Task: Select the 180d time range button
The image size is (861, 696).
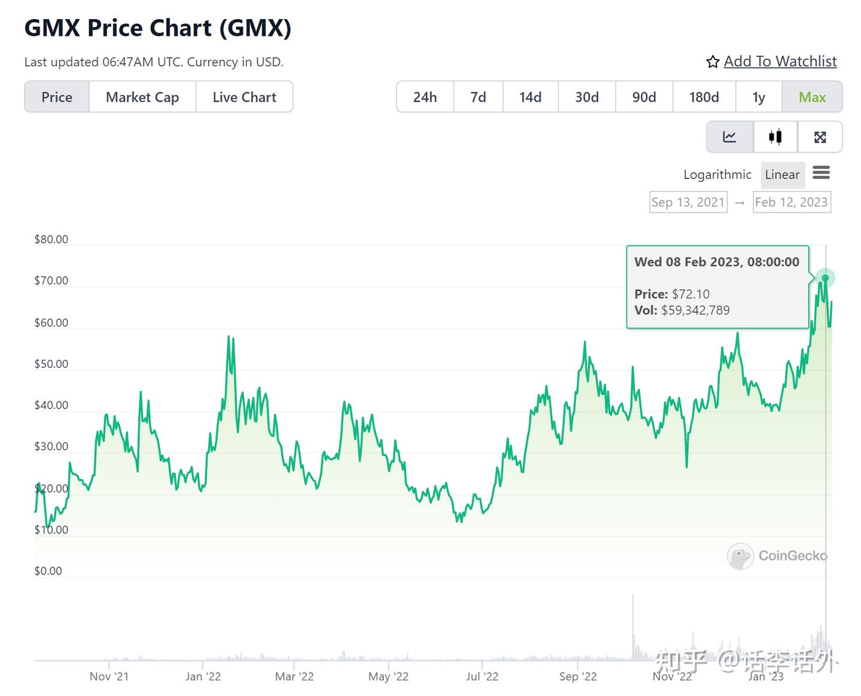Action: point(704,96)
